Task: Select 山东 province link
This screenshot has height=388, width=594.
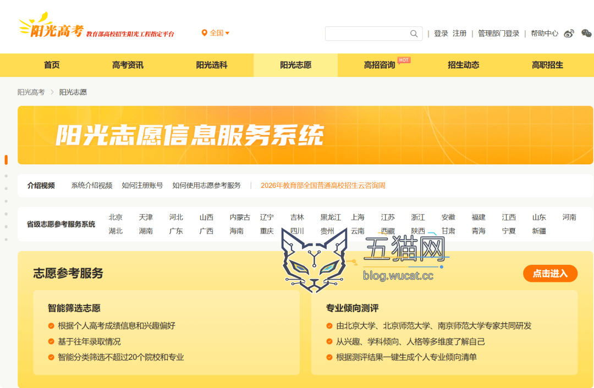Action: (539, 217)
